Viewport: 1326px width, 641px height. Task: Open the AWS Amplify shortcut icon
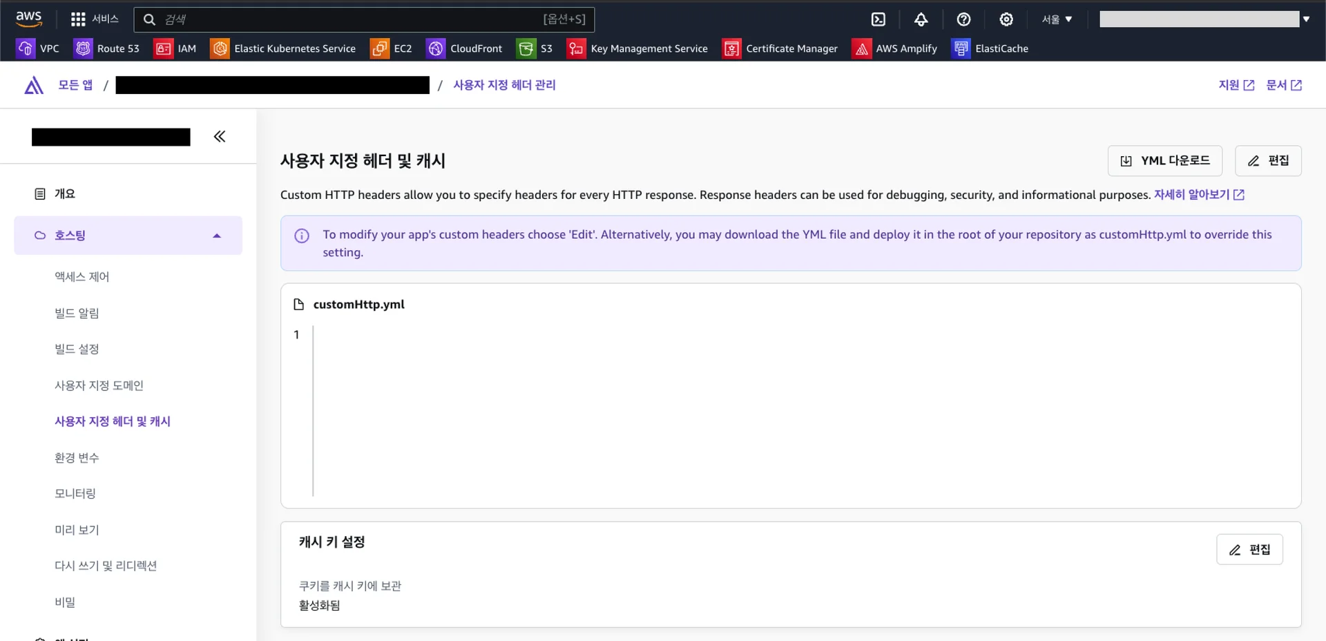click(861, 48)
